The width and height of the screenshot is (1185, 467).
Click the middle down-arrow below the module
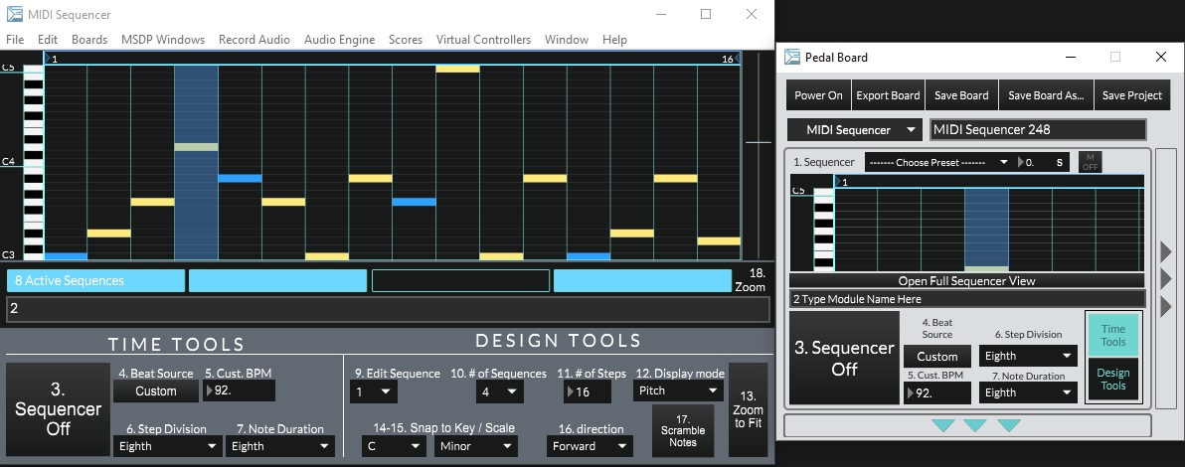pyautogui.click(x=974, y=425)
